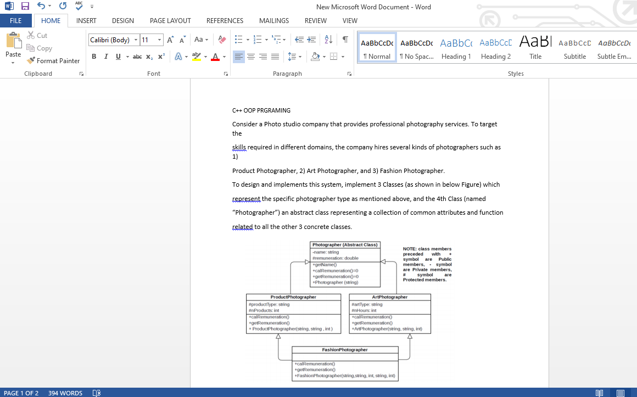The width and height of the screenshot is (637, 397).
Task: Repeat typing with the redo icon
Action: [63, 6]
